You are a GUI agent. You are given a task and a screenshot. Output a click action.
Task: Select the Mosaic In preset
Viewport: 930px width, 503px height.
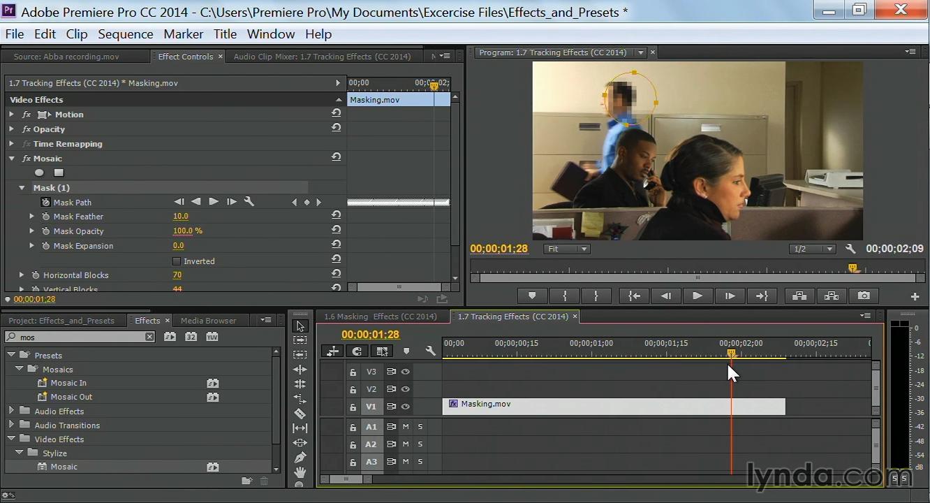point(68,383)
